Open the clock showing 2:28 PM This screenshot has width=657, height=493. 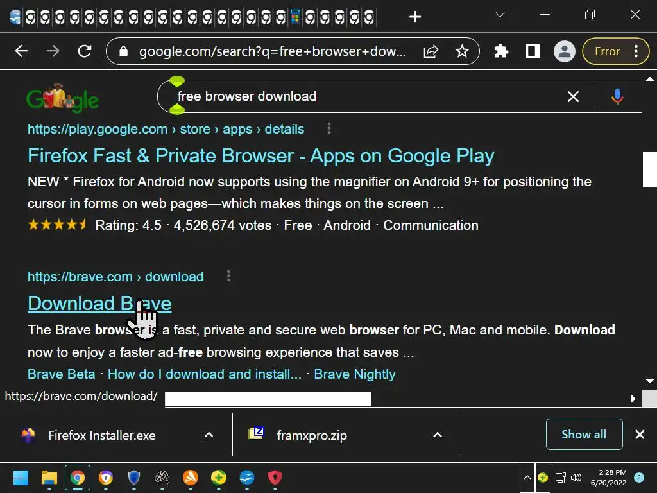608,478
